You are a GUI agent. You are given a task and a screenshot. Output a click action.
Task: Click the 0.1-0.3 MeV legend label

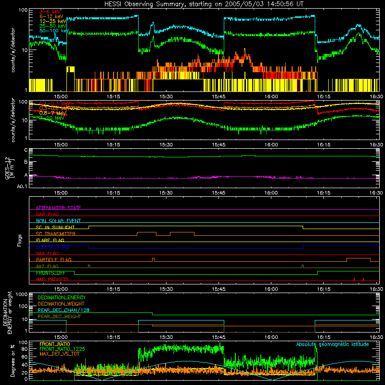point(55,103)
